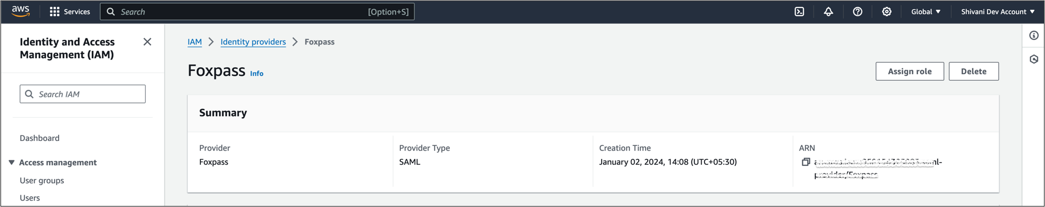The height and width of the screenshot is (207, 1045).
Task: Open the Shivani Dev Account menu
Action: (x=998, y=11)
